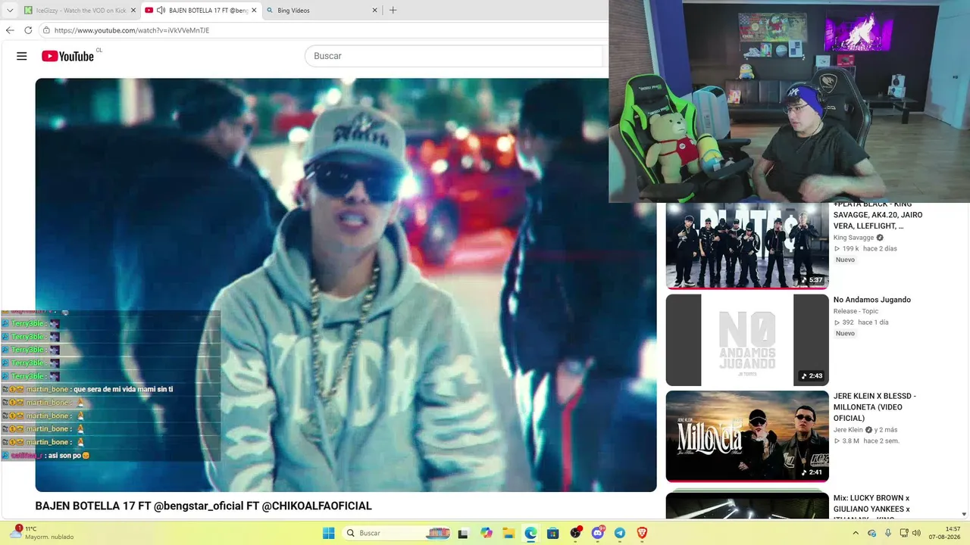This screenshot has width=970, height=545.
Task: Open Task View from the taskbar
Action: [463, 533]
